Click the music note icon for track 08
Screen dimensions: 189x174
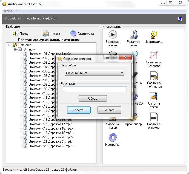tap(25, 85)
